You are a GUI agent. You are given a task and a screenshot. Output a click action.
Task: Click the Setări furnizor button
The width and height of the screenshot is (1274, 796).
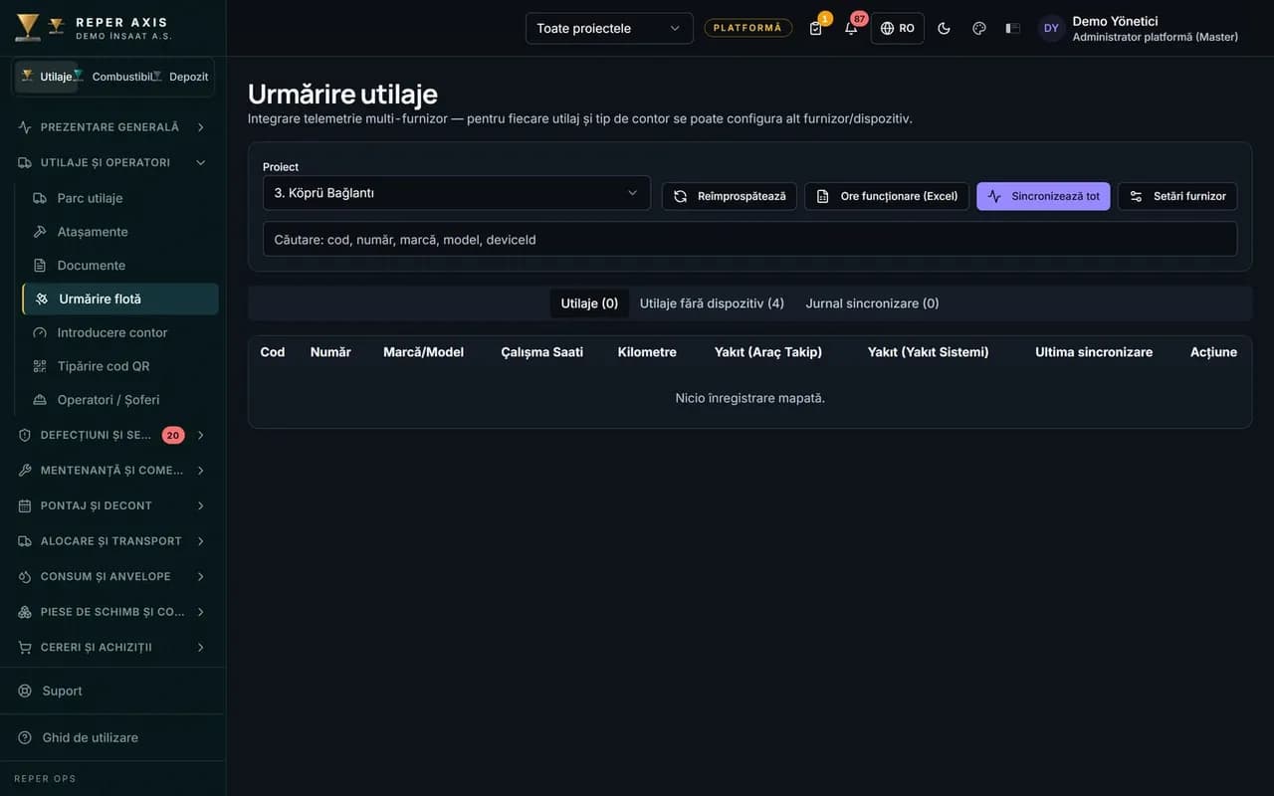(1177, 196)
